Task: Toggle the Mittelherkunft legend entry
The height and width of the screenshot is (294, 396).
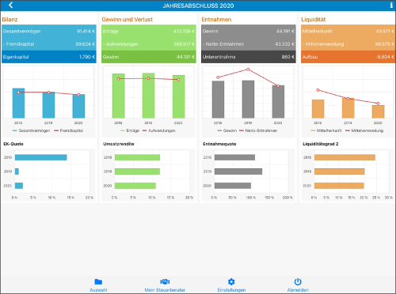Action: click(x=326, y=130)
